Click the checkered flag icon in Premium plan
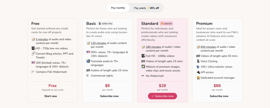 tap(198, 56)
